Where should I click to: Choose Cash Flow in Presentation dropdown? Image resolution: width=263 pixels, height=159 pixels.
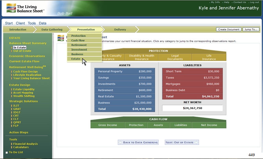(84, 40)
